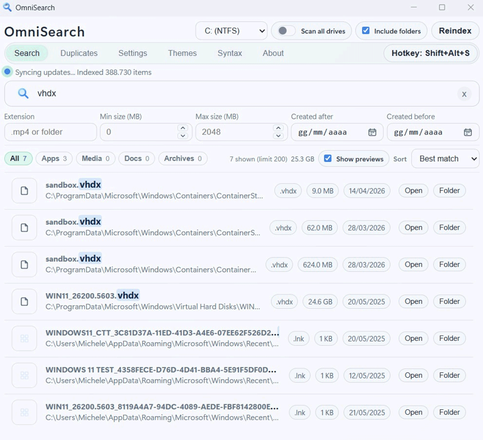The height and width of the screenshot is (440, 483).
Task: Open the 24.6 GB WIN11_26200.5603.vhdx file
Action: click(x=413, y=302)
